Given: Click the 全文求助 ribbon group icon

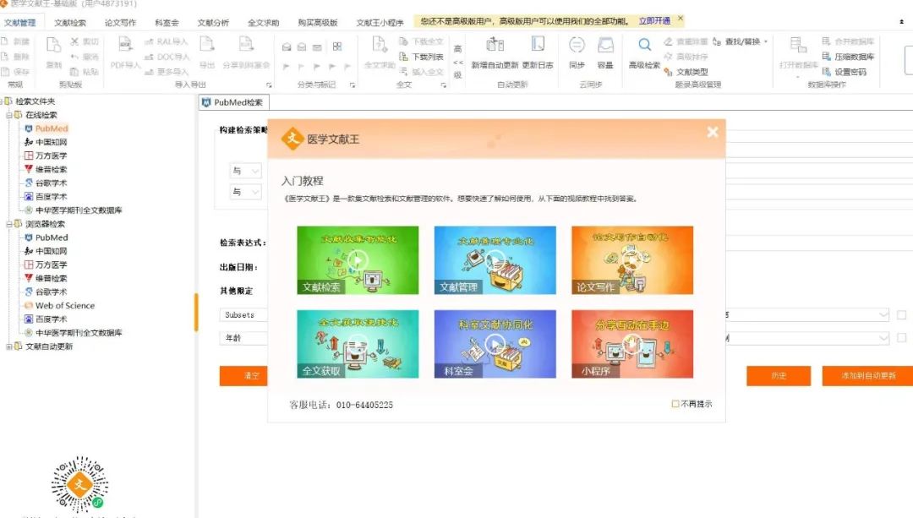Looking at the screenshot, I should click(x=380, y=45).
